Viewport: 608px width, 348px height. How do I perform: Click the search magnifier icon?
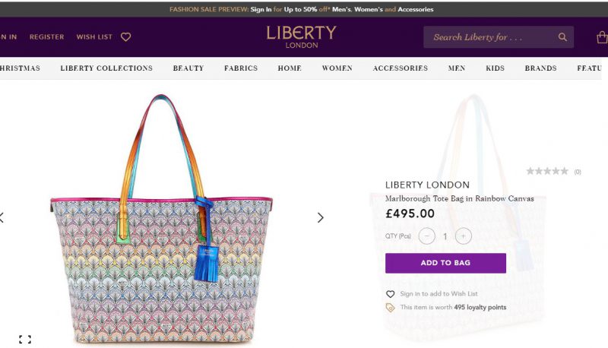coord(562,37)
